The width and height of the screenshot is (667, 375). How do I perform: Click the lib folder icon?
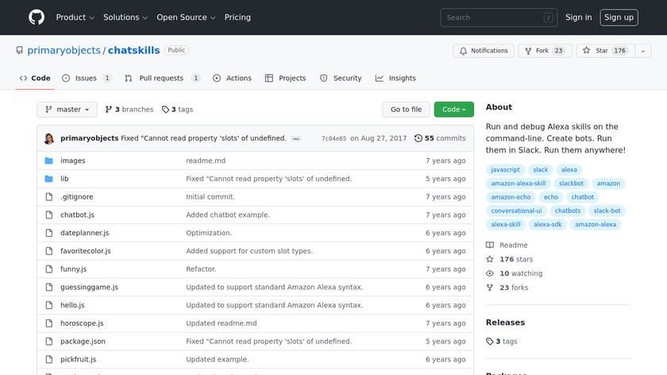point(49,179)
